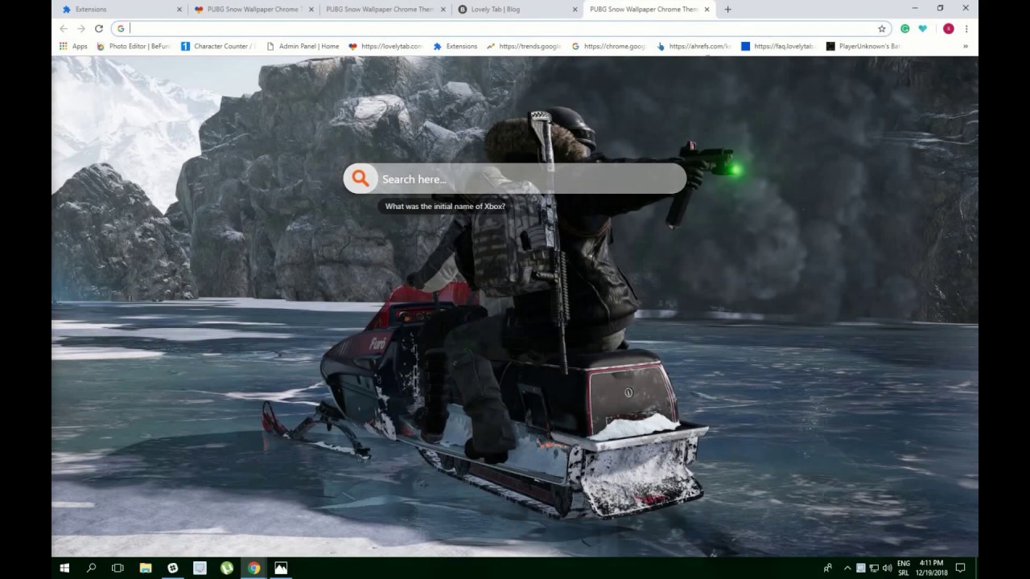Close the Extensions tab
This screenshot has height=579, width=1030.
pos(179,9)
